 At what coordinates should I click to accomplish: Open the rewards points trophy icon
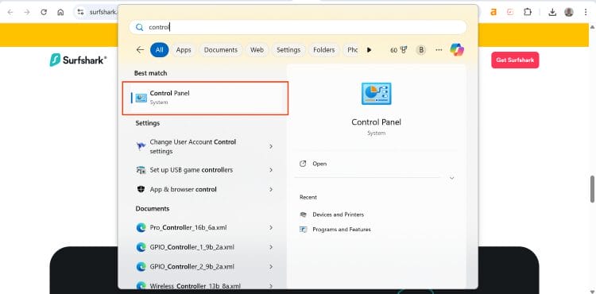[404, 50]
